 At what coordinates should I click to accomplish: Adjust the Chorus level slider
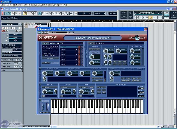68,96
